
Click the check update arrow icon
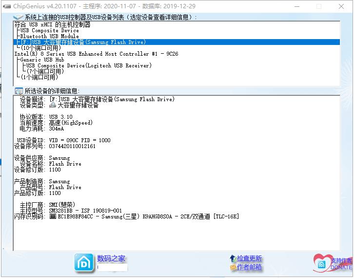233,258
